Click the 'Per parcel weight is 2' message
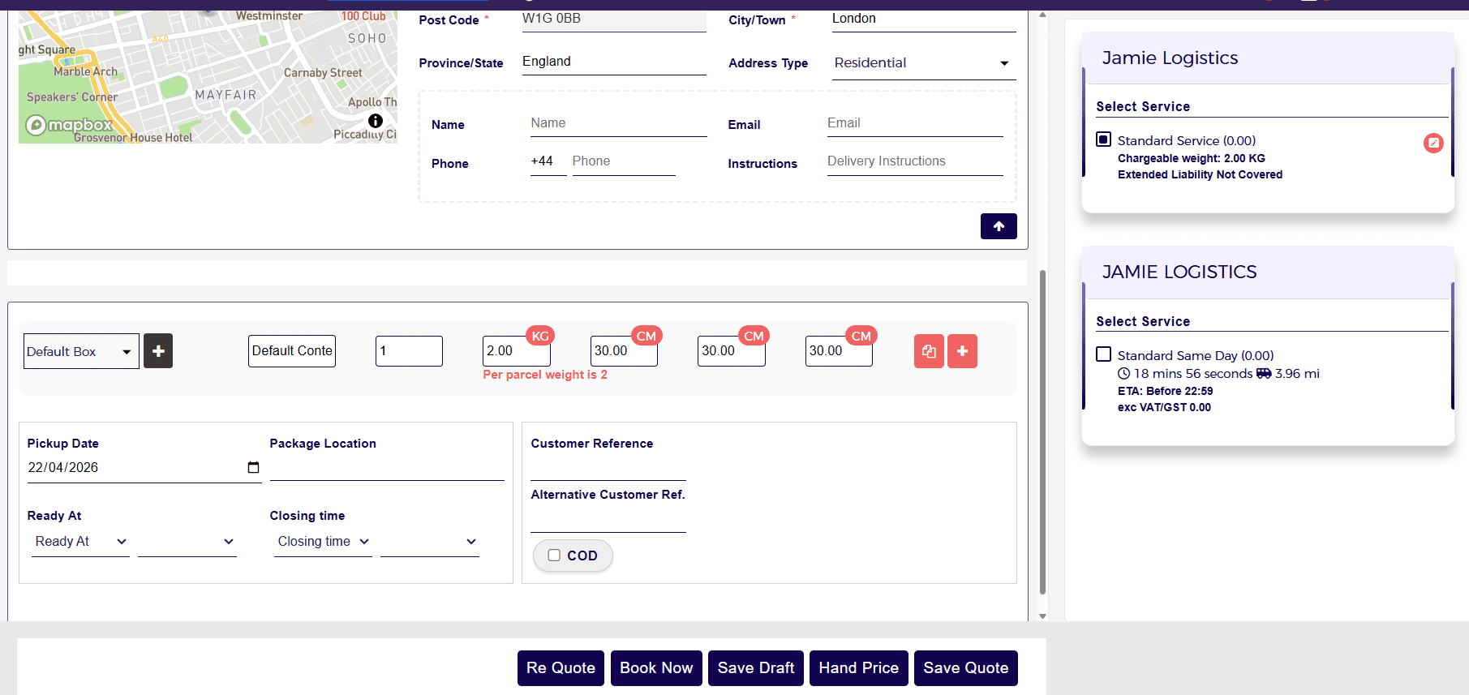 coord(545,375)
